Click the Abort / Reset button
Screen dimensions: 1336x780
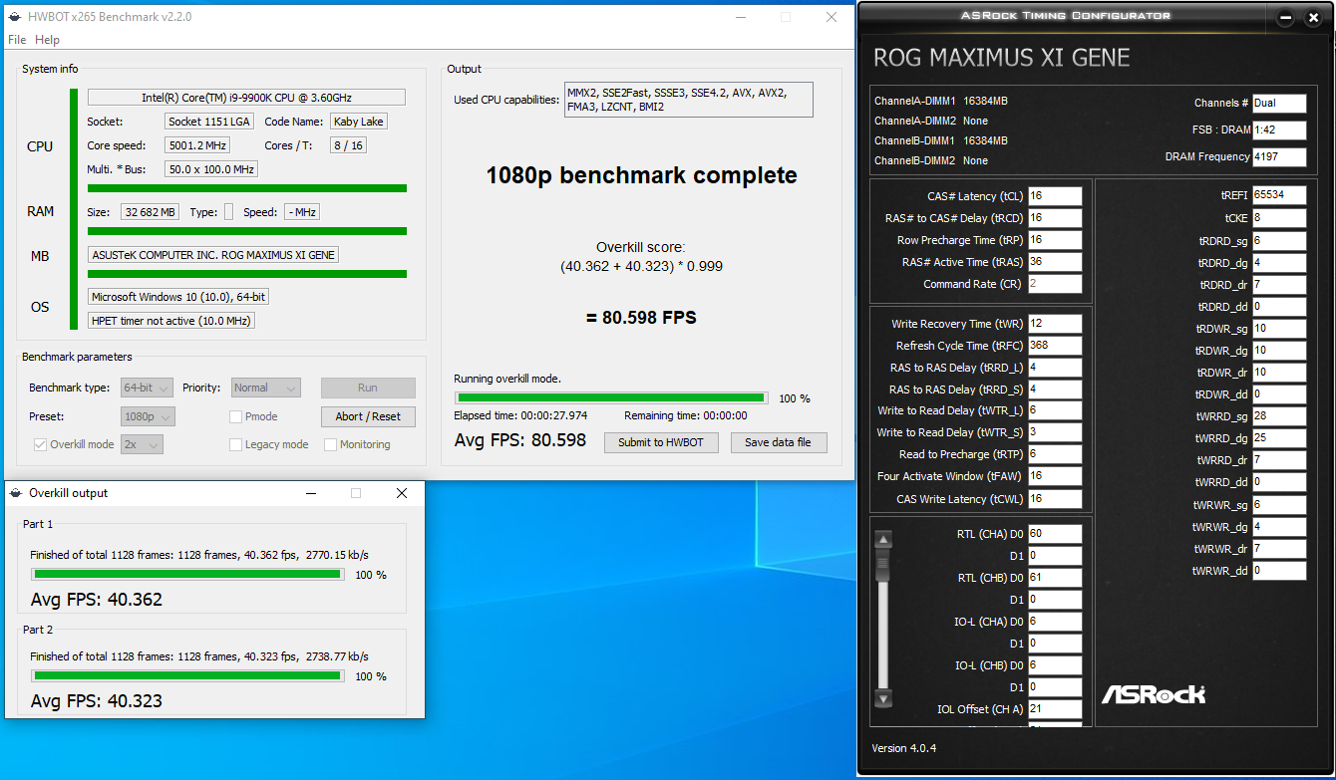368,416
